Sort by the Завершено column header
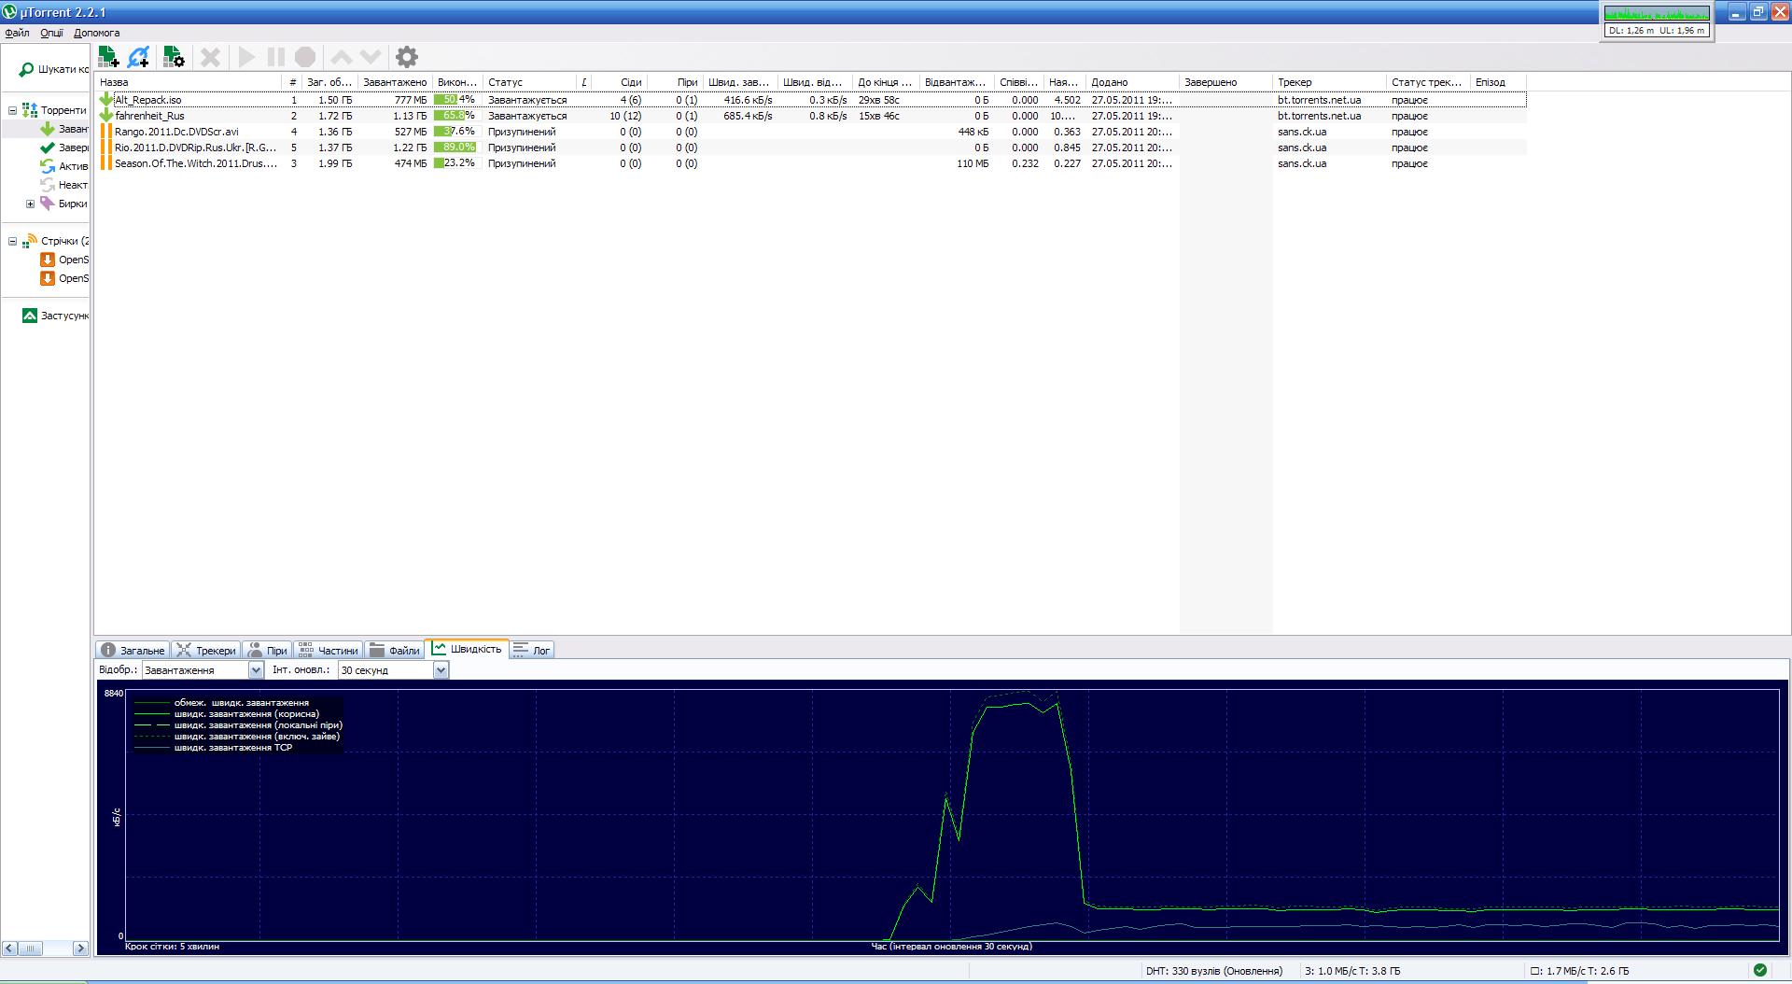This screenshot has height=984, width=1792. [x=1225, y=82]
